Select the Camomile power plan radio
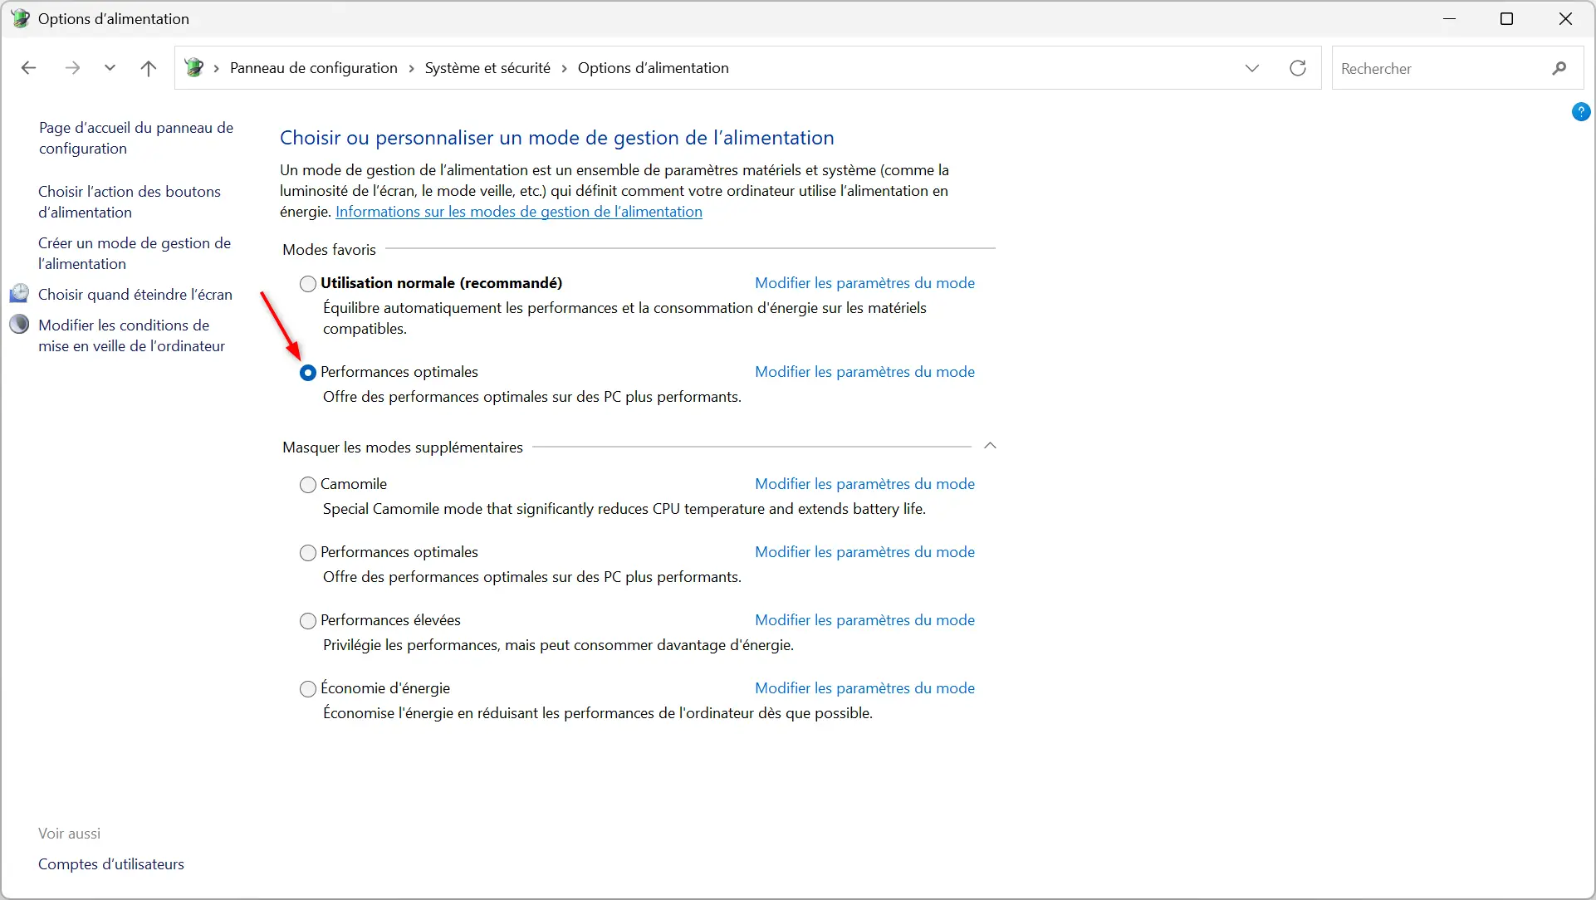This screenshot has height=900, width=1596. coord(308,485)
